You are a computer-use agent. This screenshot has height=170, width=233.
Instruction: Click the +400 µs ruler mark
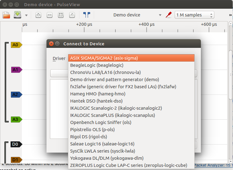(146, 24)
